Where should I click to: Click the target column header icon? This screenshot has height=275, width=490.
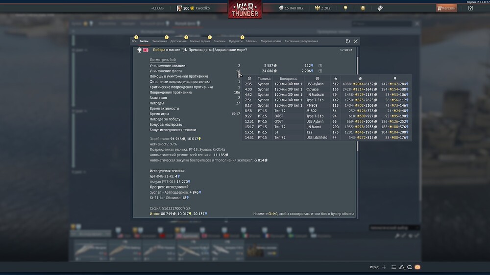point(317,79)
